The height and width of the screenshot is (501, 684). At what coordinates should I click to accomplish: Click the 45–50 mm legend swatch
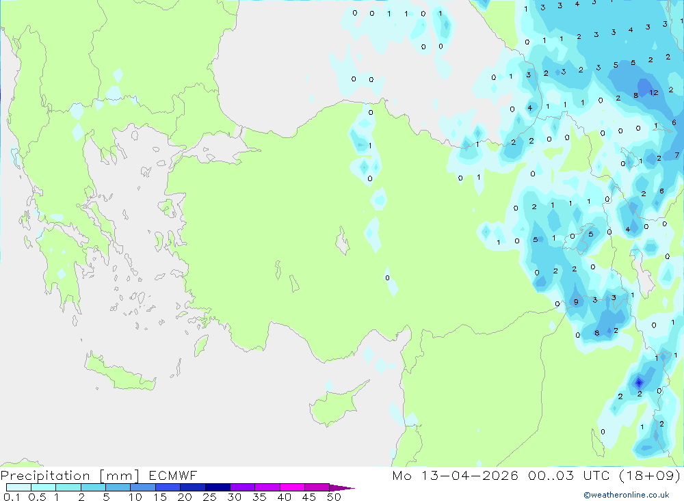click(317, 487)
